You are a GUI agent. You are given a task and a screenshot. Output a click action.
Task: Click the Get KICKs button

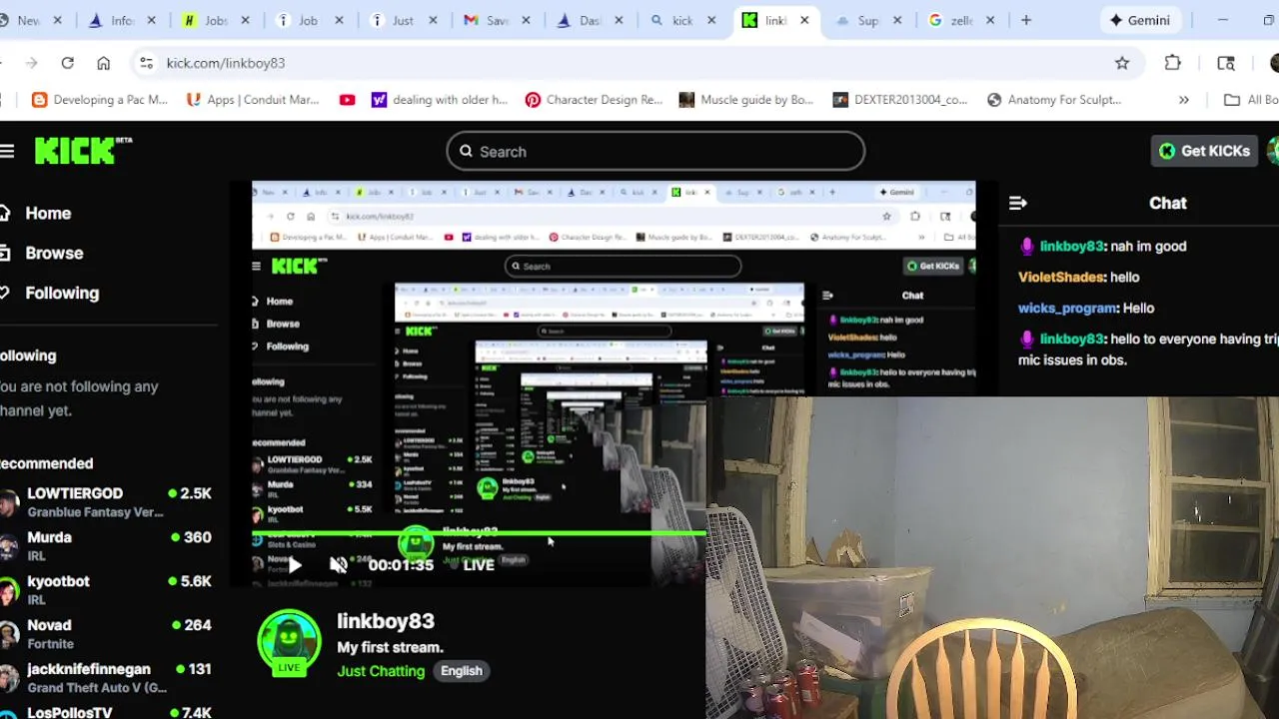[1204, 151]
